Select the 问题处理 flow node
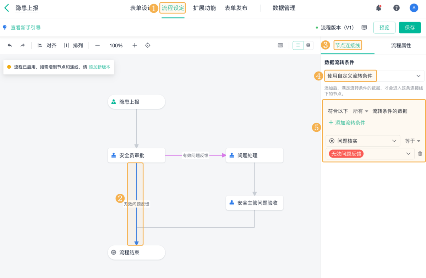 (x=254, y=155)
